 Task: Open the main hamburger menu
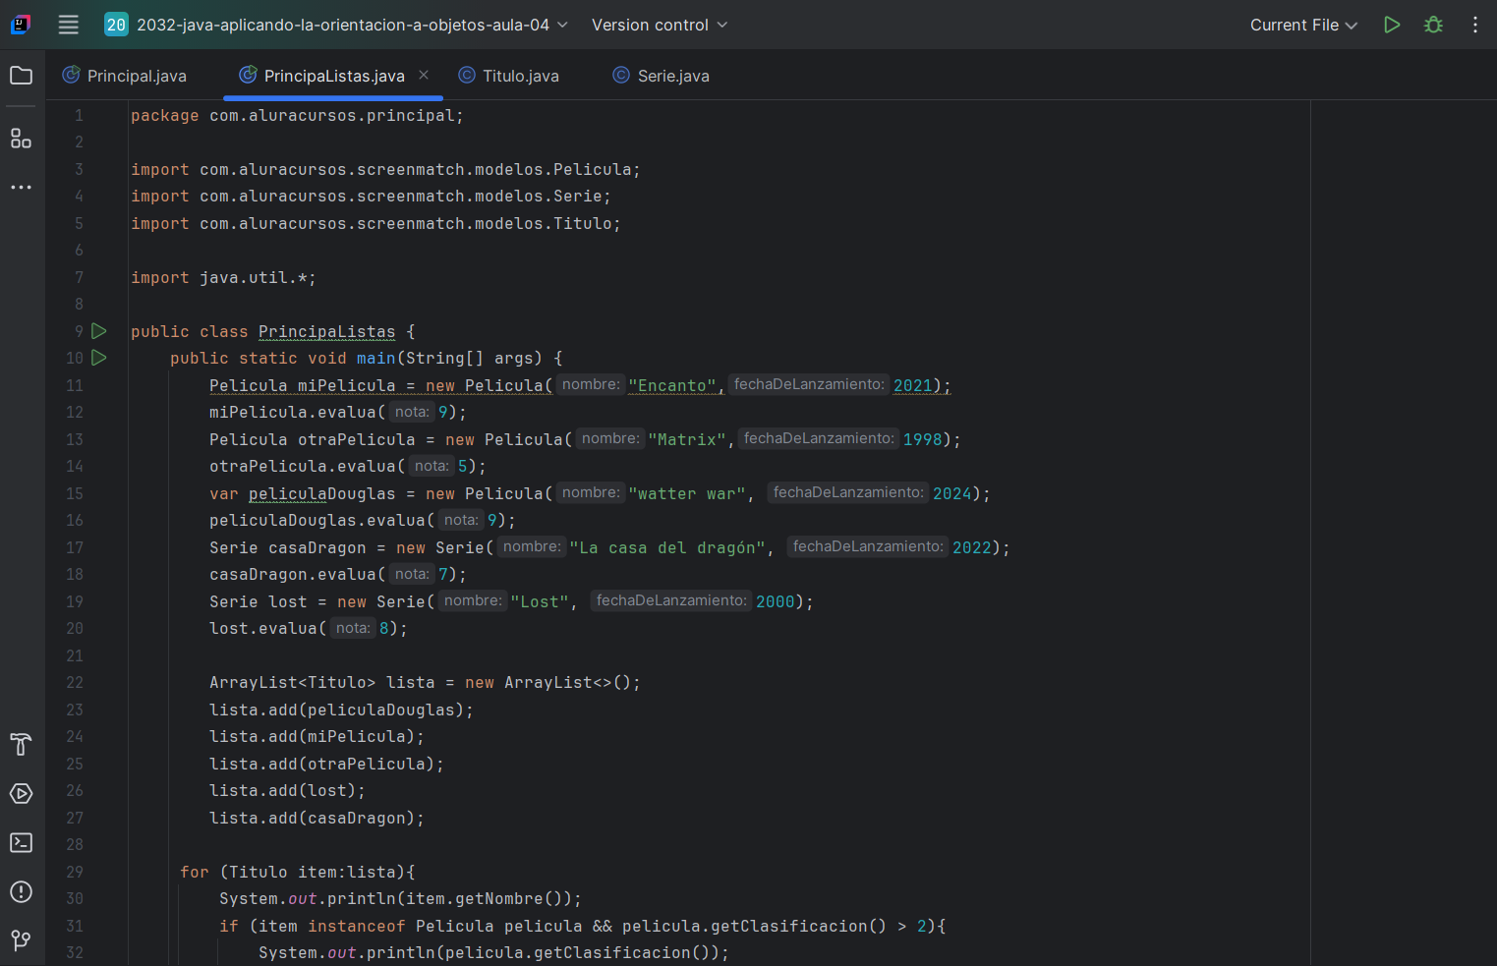[68, 25]
